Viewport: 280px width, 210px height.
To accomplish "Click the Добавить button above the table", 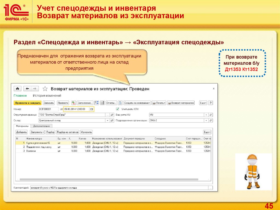I will point(22,132).
